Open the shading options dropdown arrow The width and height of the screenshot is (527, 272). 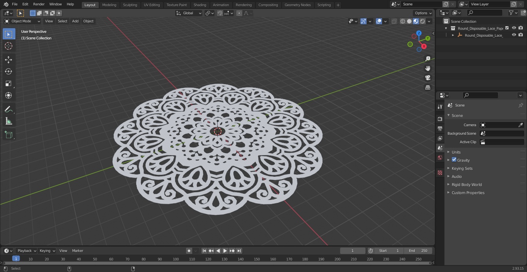pos(429,21)
